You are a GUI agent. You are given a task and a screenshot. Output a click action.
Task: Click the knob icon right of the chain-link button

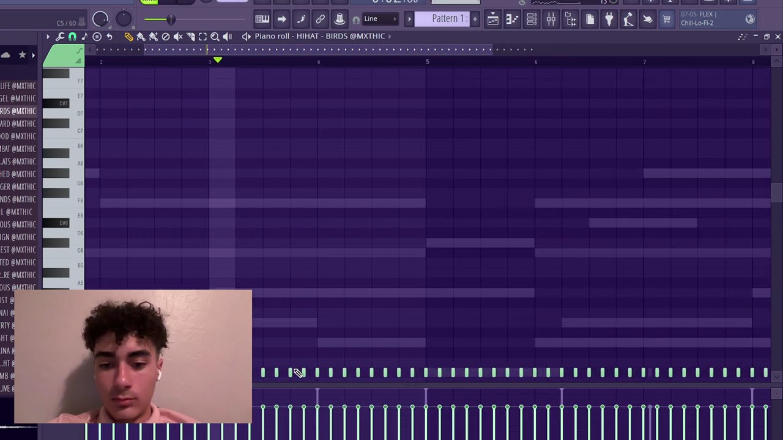[340, 19]
